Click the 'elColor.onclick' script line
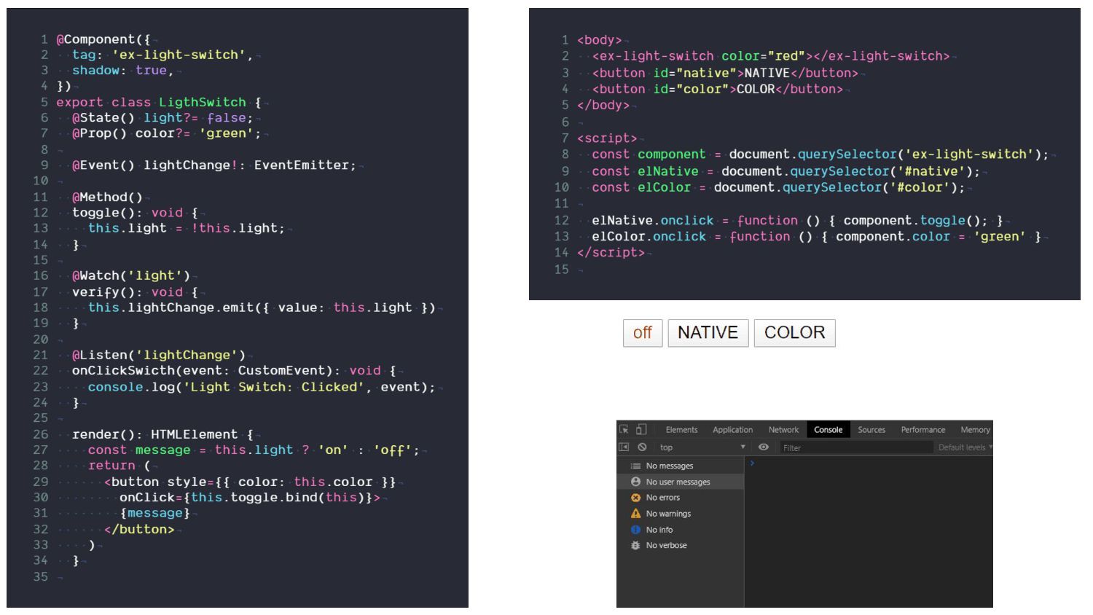Image resolution: width=1093 pixels, height=615 pixels. [817, 237]
